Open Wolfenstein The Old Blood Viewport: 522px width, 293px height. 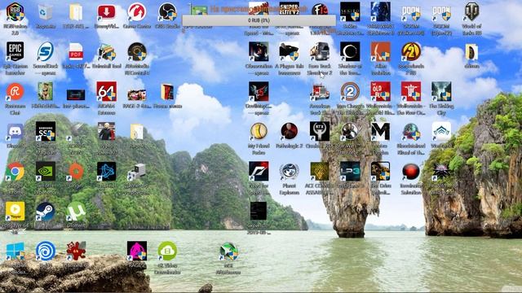(381, 91)
